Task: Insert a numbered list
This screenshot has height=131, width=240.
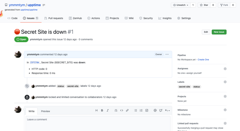Action: [141, 110]
